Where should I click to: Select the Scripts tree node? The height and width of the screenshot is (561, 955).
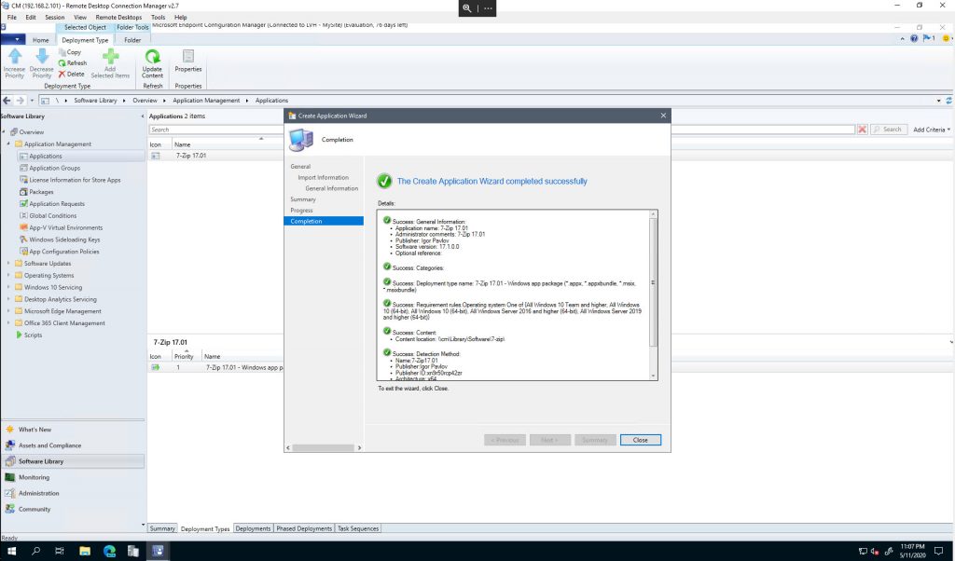pyautogui.click(x=33, y=335)
